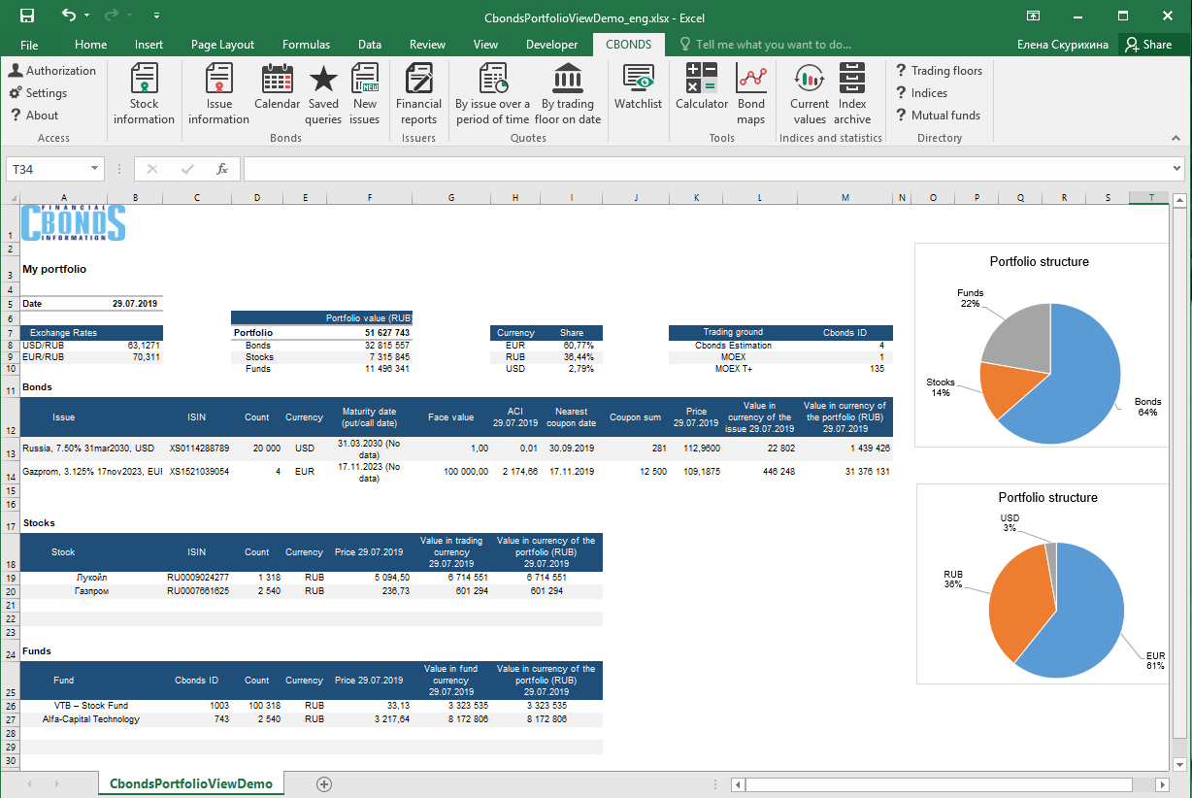Viewport: 1192px width, 798px height.
Task: Open Issue information tool
Action: pyautogui.click(x=218, y=94)
